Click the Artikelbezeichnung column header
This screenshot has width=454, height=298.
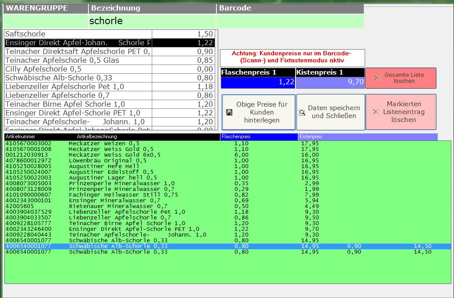[x=97, y=136]
